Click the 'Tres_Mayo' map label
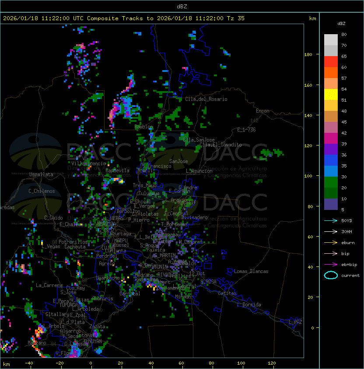This screenshot has height=369, width=364. tap(144, 185)
